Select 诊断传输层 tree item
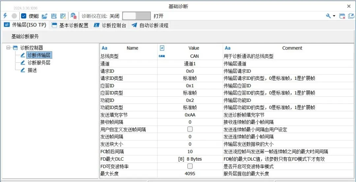 click(39, 55)
